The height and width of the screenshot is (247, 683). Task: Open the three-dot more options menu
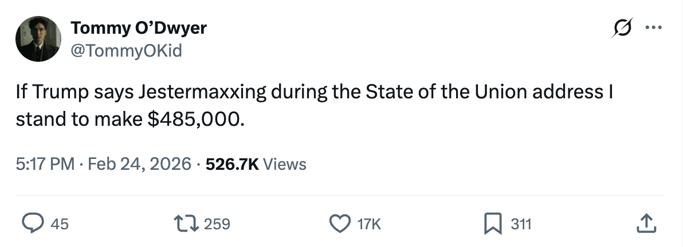tap(653, 27)
